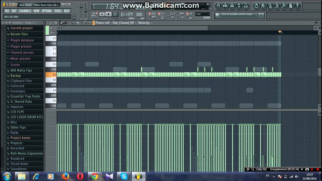Switch to Song mode radio
Viewport: 322px width, 181px height.
pyautogui.click(x=97, y=15)
